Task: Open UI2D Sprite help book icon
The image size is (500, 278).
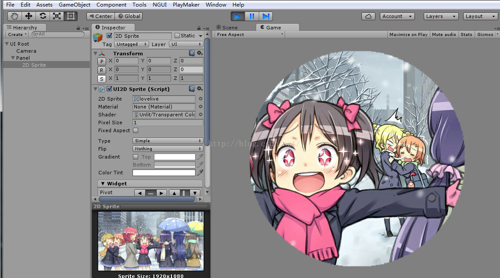Action: click(x=192, y=89)
